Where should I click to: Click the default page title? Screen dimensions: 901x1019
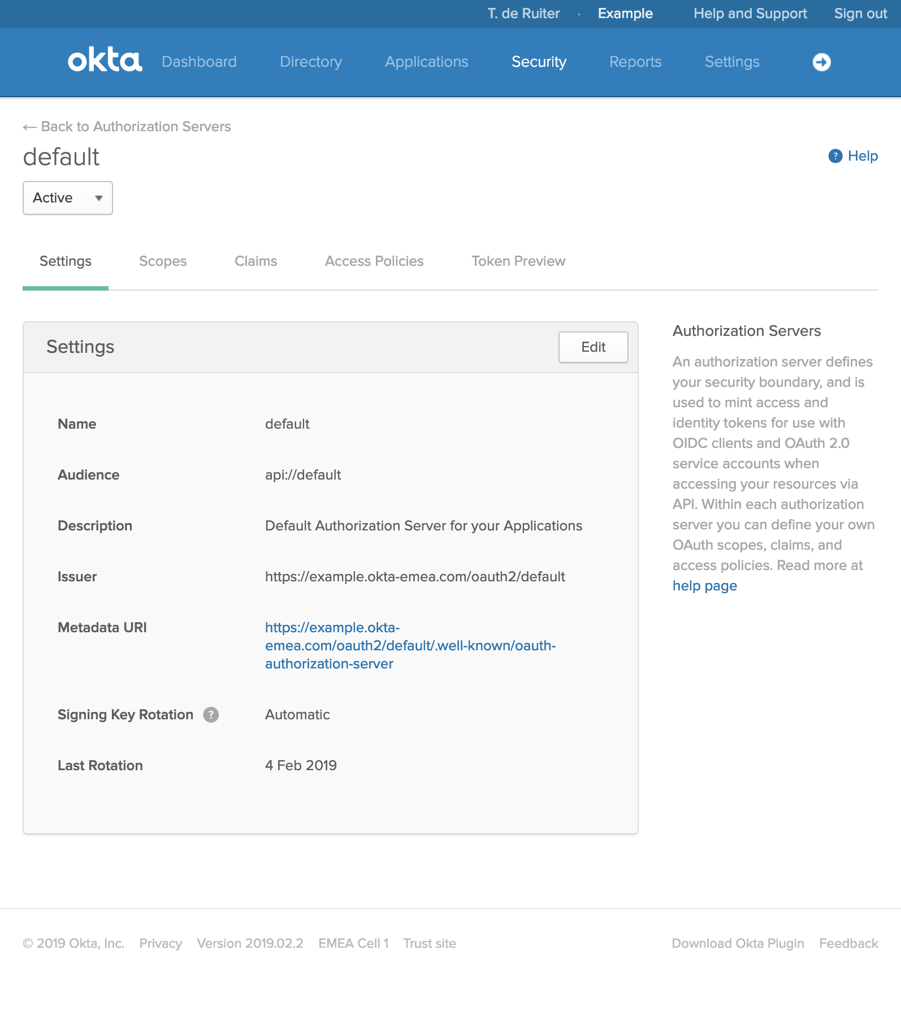[x=61, y=157]
